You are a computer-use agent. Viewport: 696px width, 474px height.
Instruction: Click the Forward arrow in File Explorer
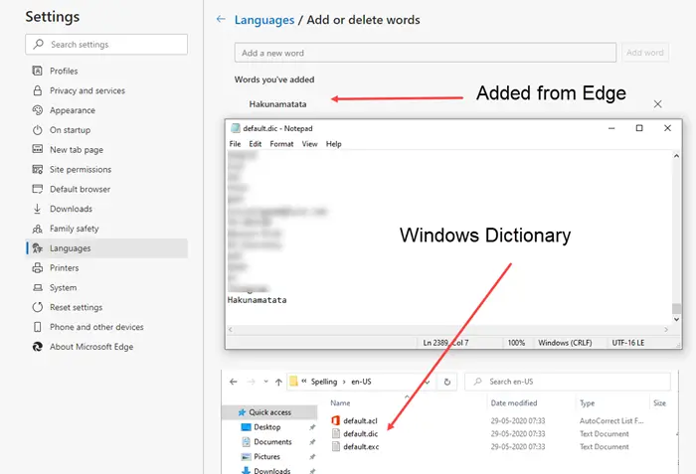point(251,382)
